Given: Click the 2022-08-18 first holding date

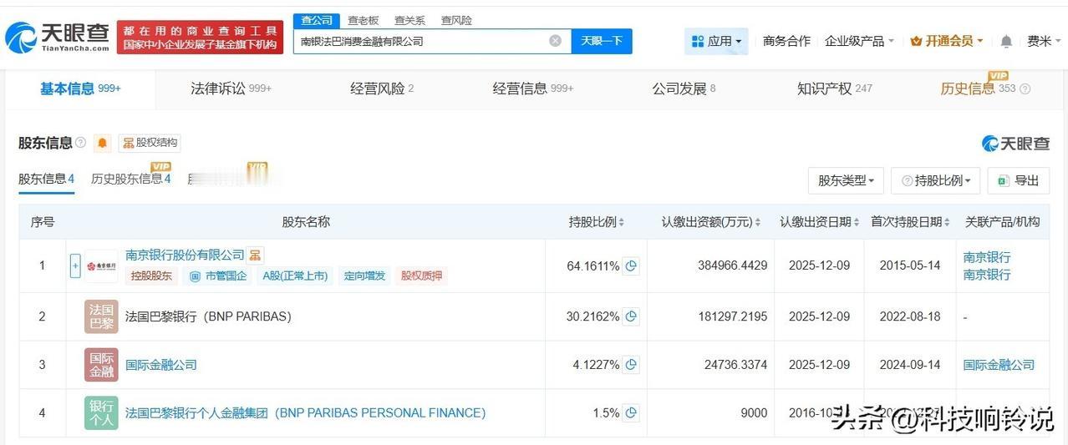Looking at the screenshot, I should point(909,316).
